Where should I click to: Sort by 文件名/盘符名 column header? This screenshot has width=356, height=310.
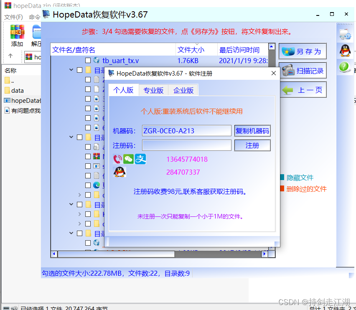(113, 49)
